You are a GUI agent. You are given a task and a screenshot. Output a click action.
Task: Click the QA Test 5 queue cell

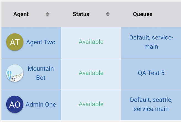point(151,73)
